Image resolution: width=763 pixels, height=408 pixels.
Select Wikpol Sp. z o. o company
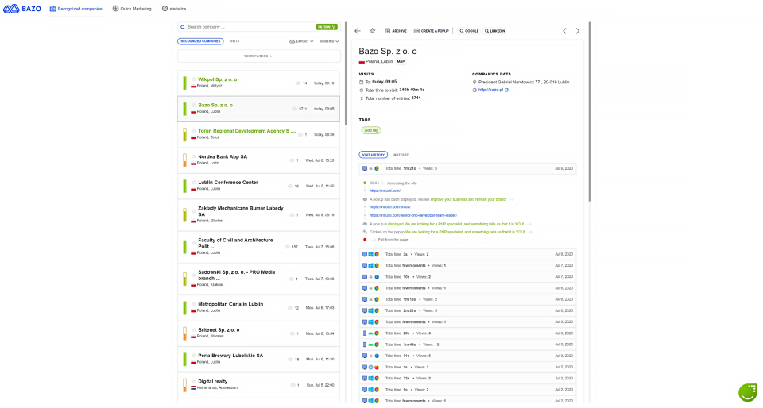tap(258, 83)
